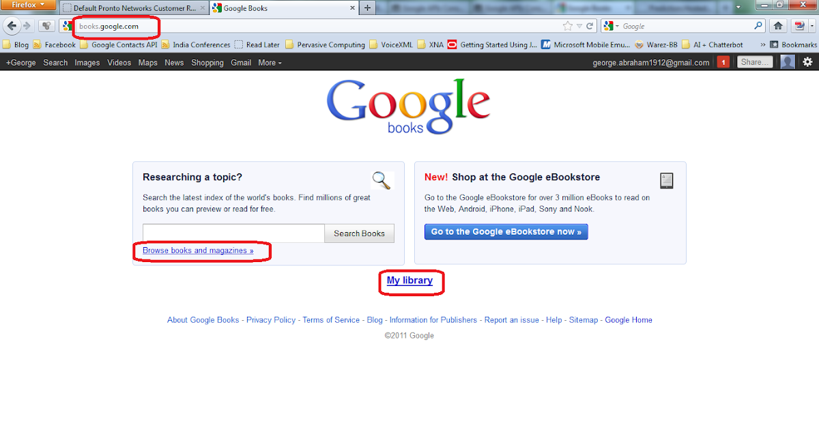Open the profile avatar picture
Viewport: 819px width, 430px height.
(788, 62)
